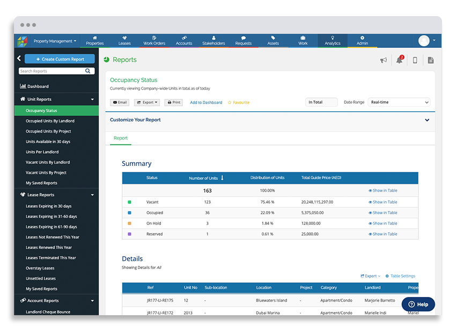
Task: Open the Leases module in top navigation
Action: 124,40
